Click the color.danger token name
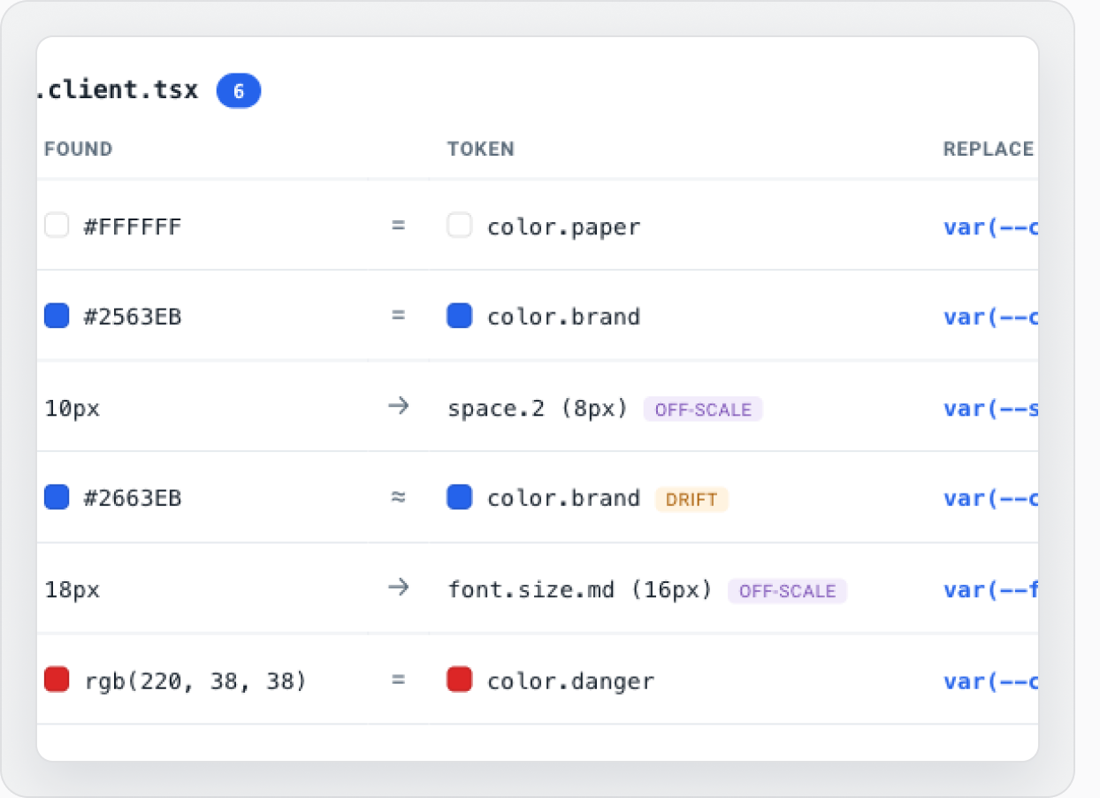 571,681
